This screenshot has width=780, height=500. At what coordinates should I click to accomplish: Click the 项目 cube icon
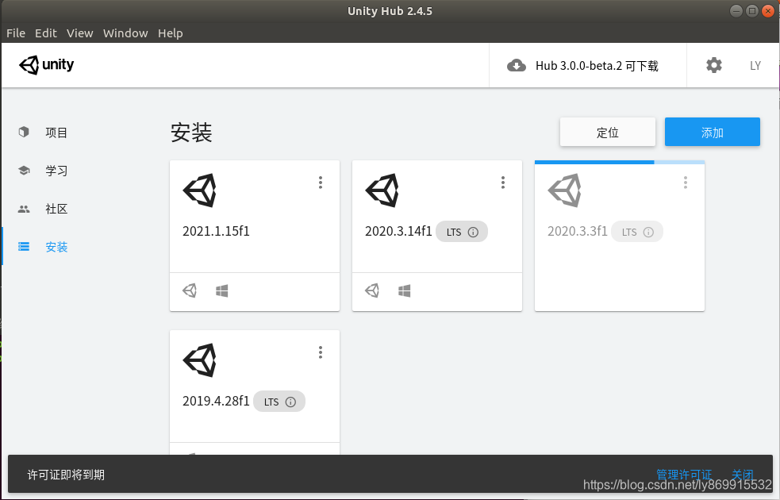[23, 132]
